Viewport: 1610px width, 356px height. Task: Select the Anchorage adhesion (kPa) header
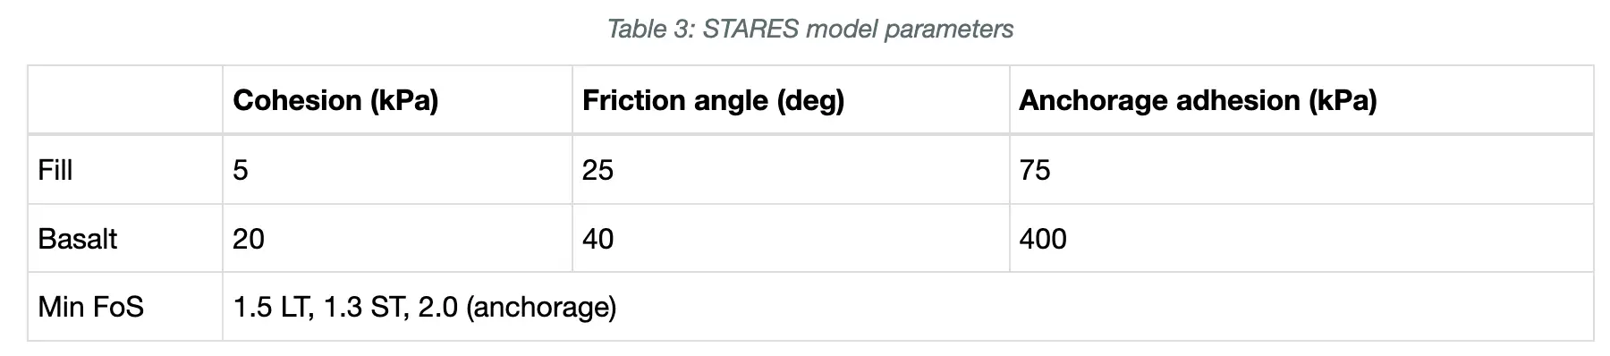click(x=1198, y=100)
